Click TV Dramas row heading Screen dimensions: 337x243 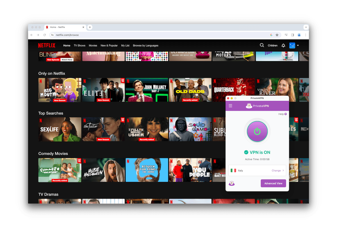pyautogui.click(x=48, y=194)
